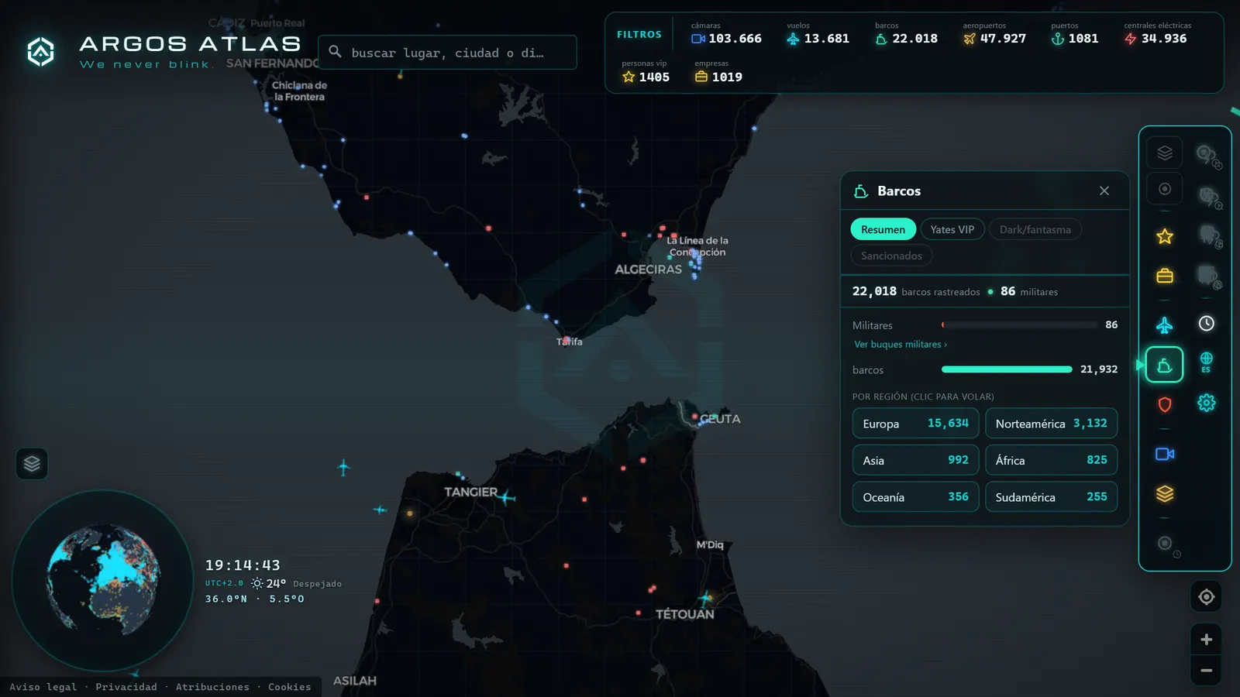This screenshot has width=1240, height=697.
Task: Toggle the empresas filter 1019
Action: 718,72
